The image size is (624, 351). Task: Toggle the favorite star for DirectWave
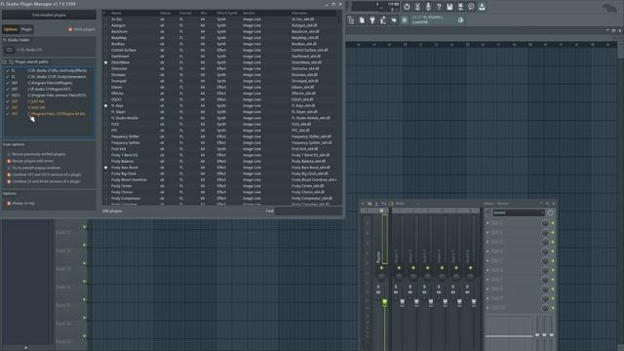pos(105,62)
